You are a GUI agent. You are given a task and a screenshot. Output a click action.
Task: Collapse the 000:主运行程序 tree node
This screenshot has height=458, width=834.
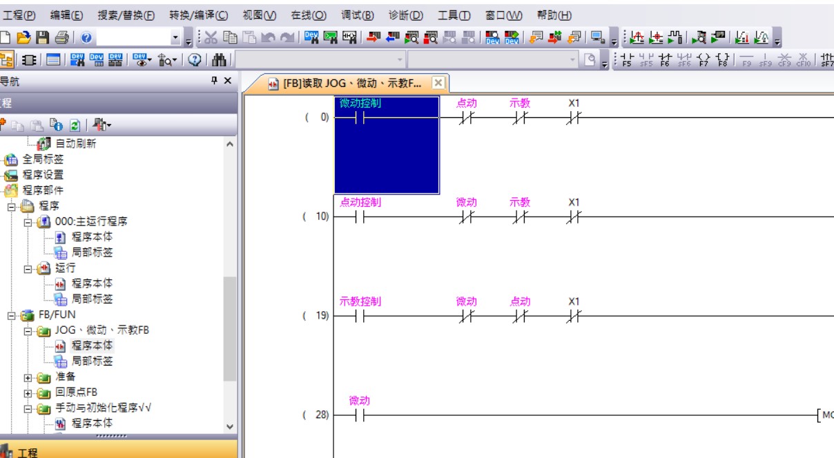[x=28, y=221]
